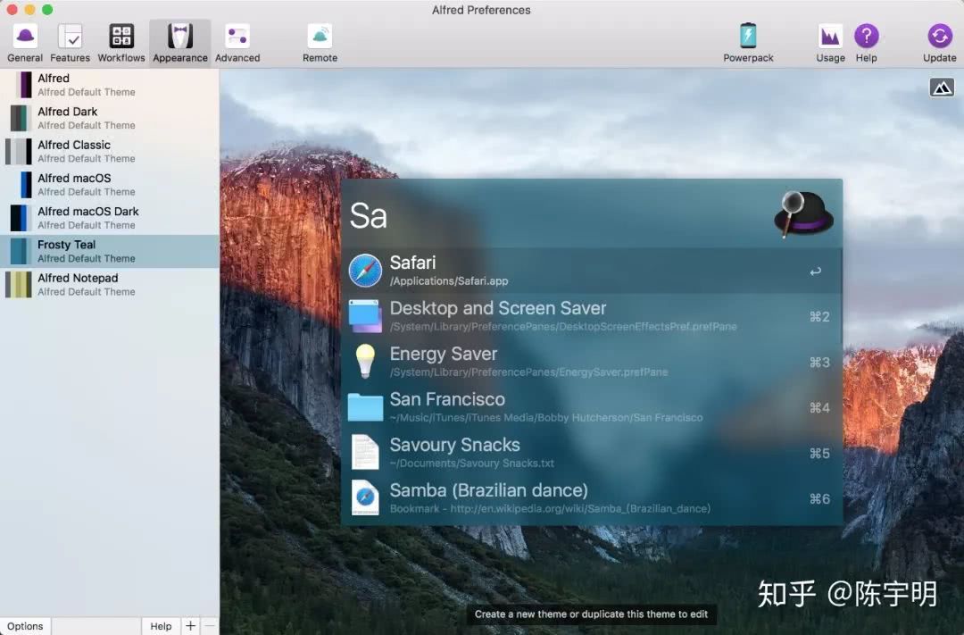This screenshot has width=964, height=635.
Task: Select the Alfred macOS Dark theme
Action: 110,218
